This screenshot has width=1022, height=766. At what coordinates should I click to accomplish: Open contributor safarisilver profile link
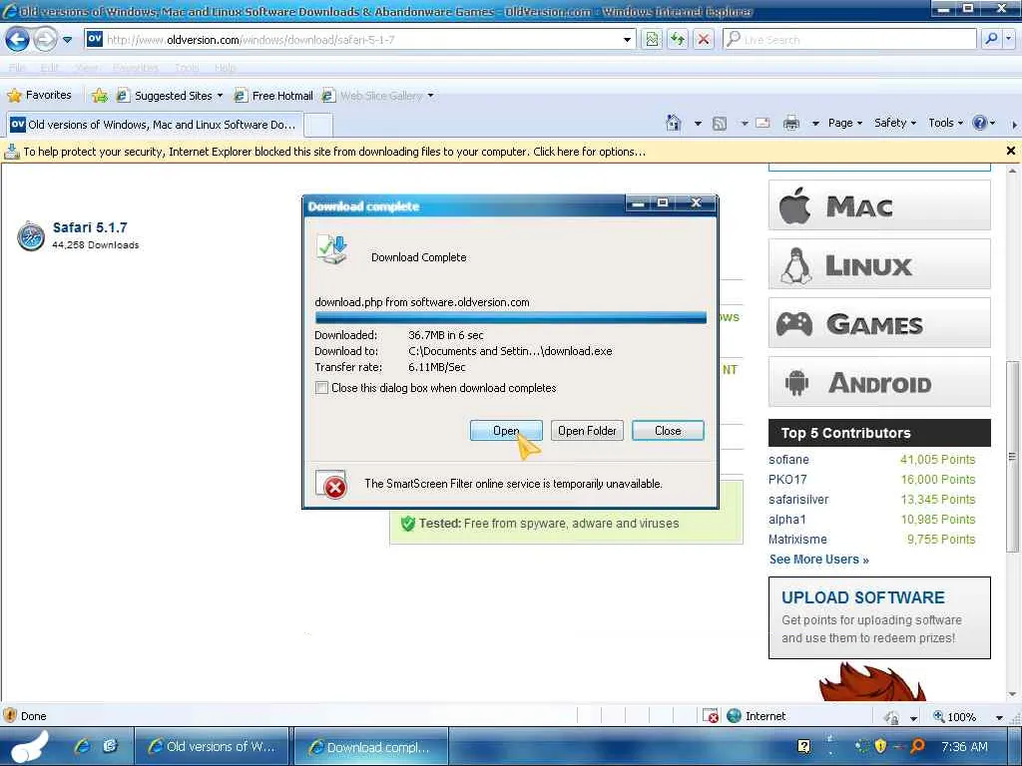[x=798, y=500]
